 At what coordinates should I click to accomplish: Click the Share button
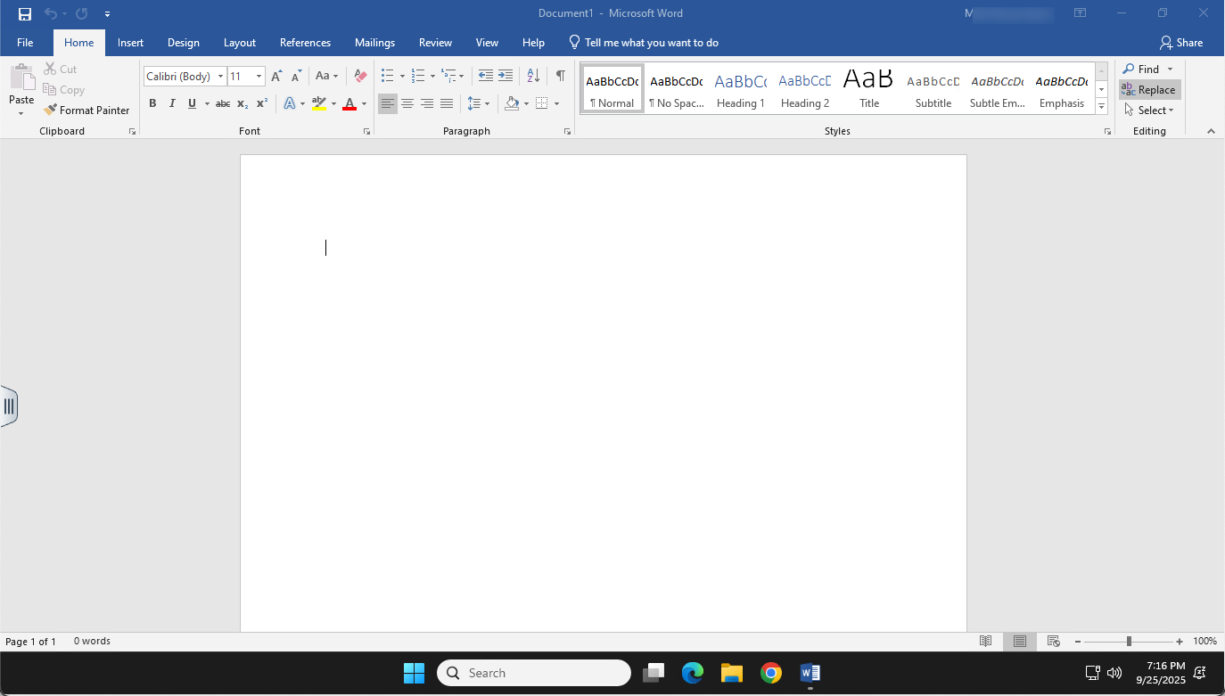tap(1181, 43)
